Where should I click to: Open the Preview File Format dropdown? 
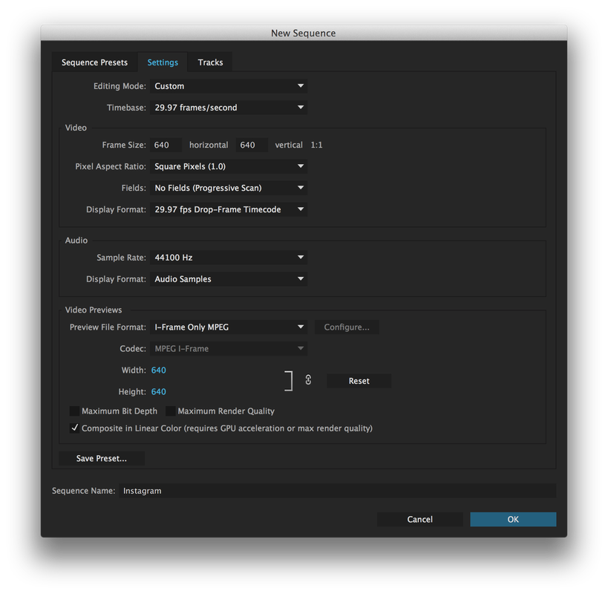229,327
